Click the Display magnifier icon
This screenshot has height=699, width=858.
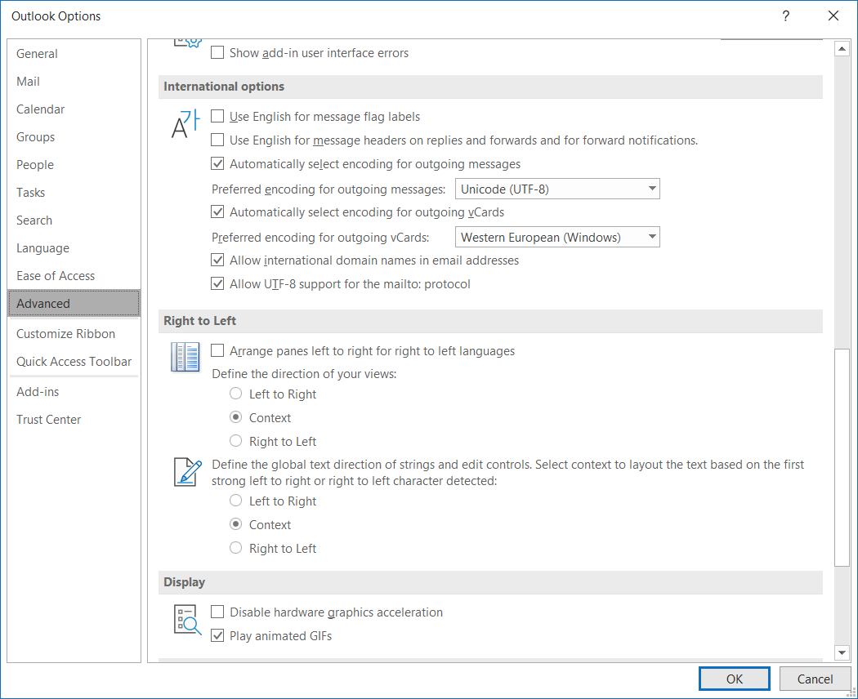click(x=187, y=620)
